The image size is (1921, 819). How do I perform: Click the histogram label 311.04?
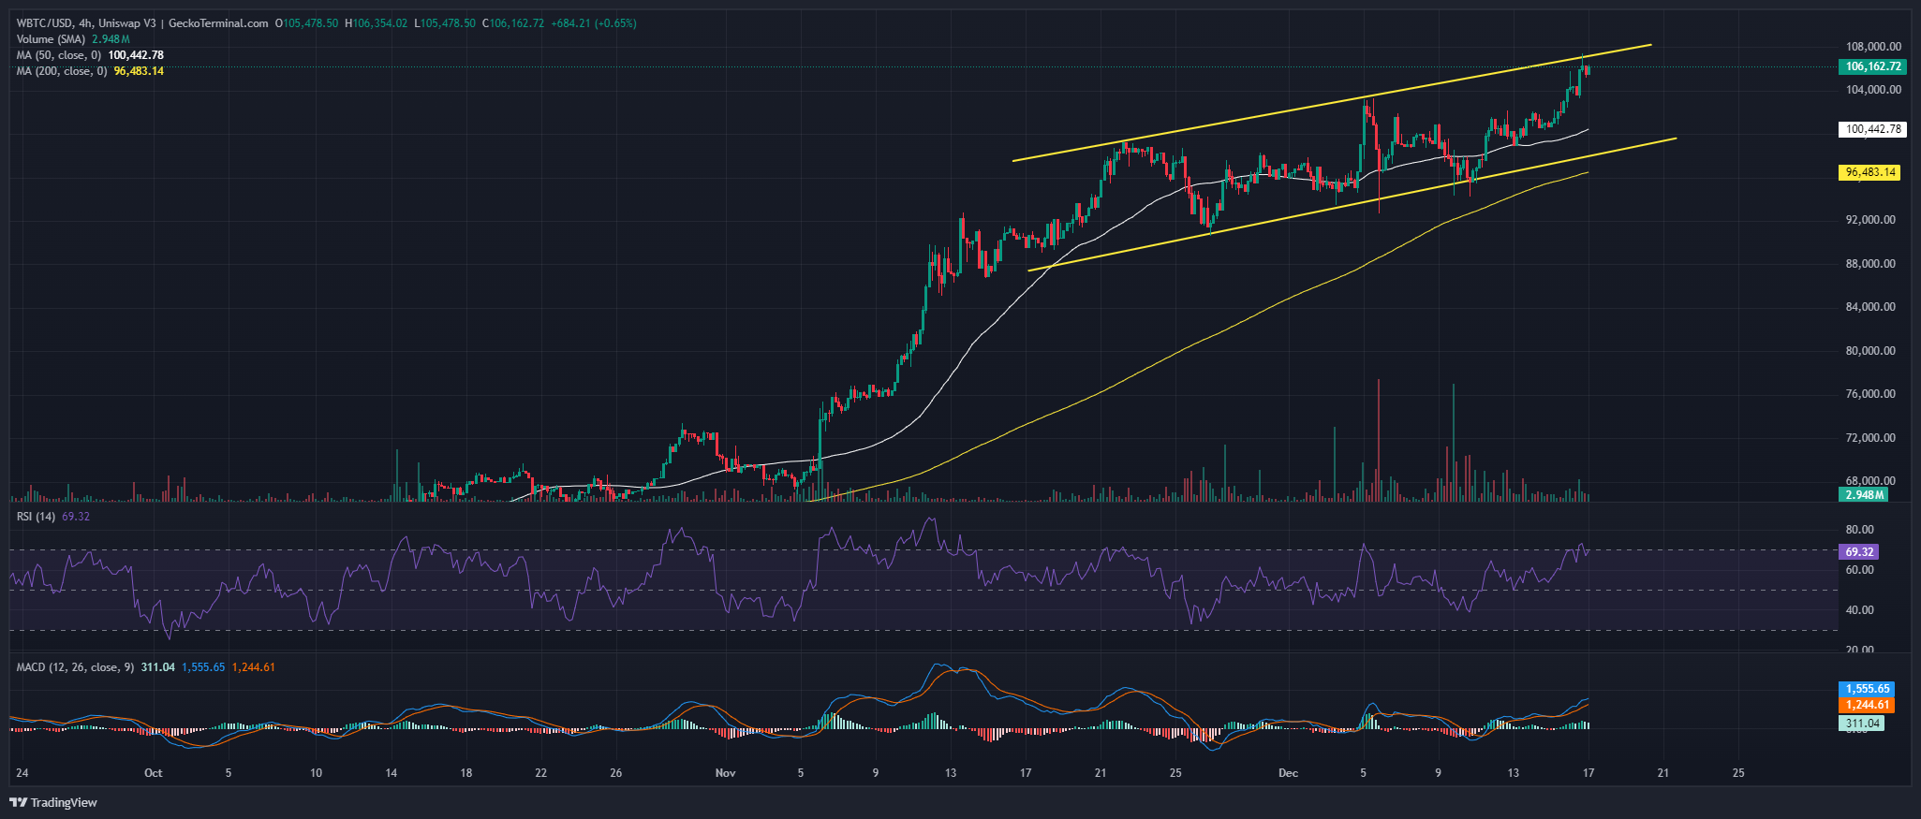point(1862,724)
